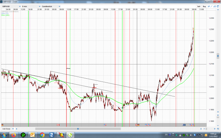The image size is (221, 138).
Task: Click price axis scroll down arrow
Action: pyautogui.click(x=218, y=112)
